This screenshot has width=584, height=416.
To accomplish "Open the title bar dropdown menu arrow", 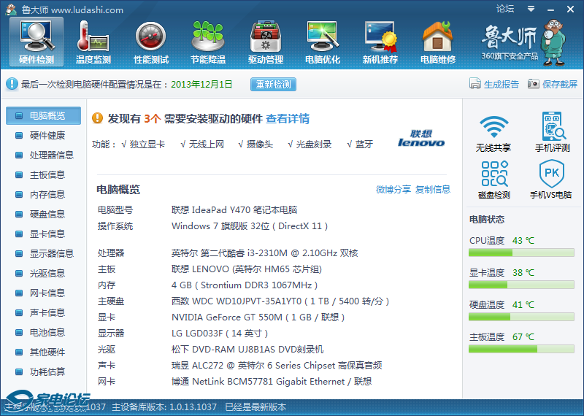I will (531, 9).
